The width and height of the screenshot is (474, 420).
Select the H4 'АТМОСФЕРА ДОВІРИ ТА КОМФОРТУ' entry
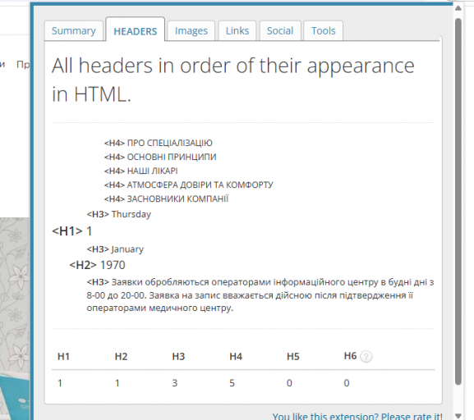click(x=189, y=185)
